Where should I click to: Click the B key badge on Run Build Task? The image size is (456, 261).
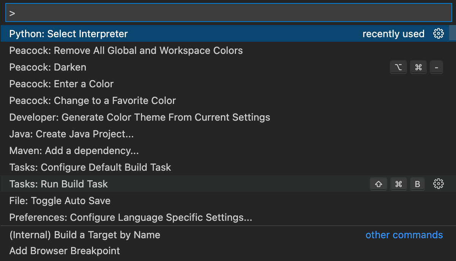pyautogui.click(x=417, y=184)
